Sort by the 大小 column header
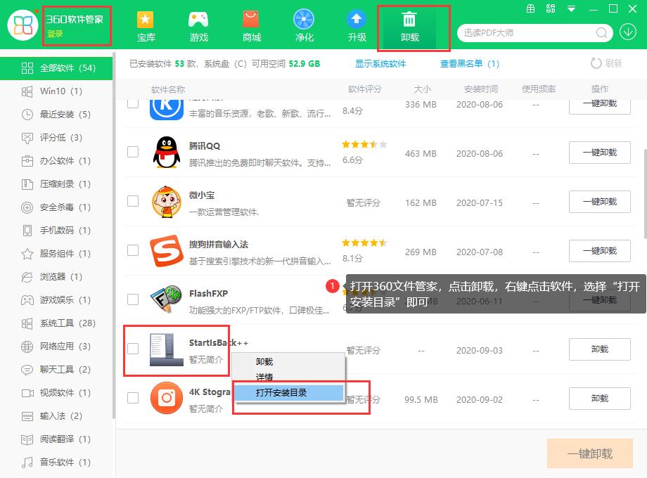 [x=422, y=89]
